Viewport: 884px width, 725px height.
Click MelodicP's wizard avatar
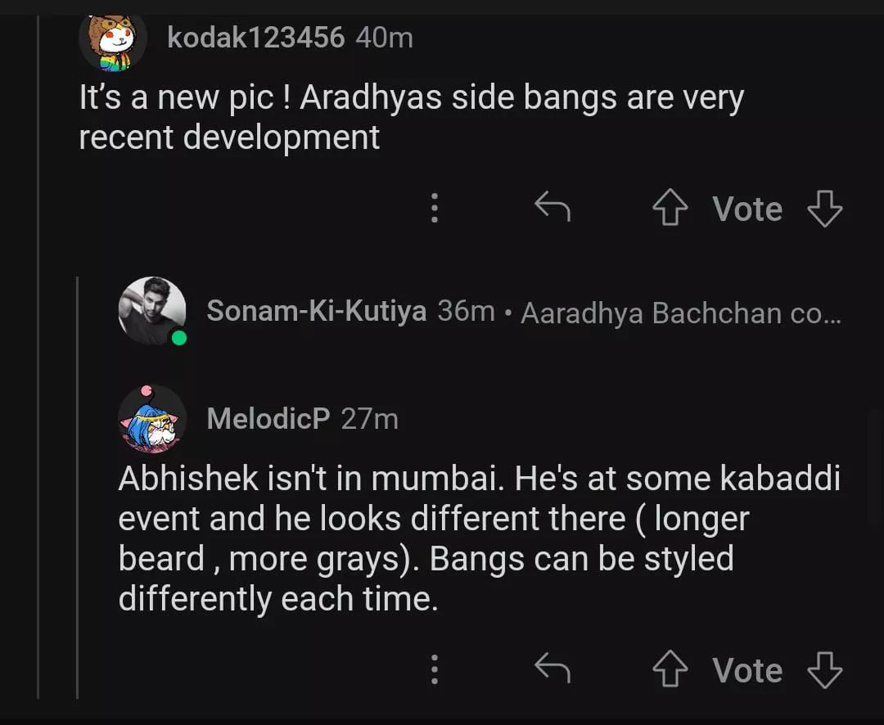pyautogui.click(x=152, y=419)
